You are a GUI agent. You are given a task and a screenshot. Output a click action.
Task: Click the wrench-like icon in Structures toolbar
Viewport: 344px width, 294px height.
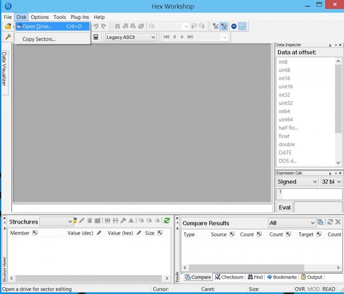[123, 220]
